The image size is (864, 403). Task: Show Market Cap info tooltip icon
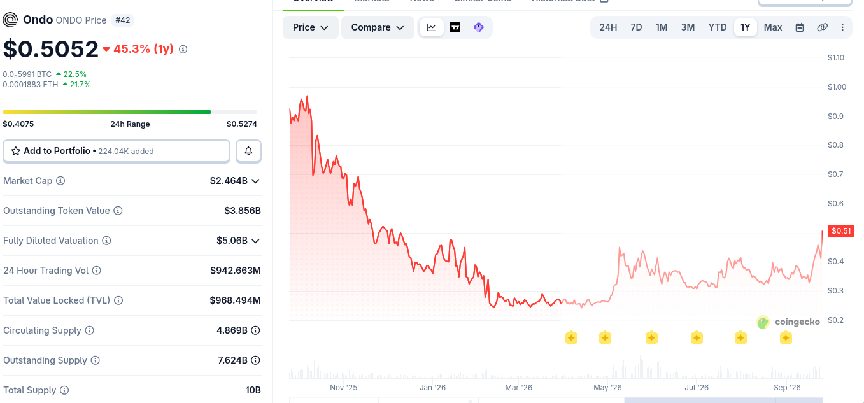[x=60, y=181]
